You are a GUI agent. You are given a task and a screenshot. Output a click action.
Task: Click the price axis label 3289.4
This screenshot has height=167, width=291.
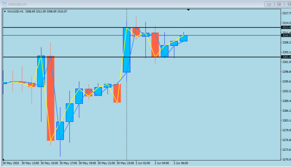[x=286, y=101]
